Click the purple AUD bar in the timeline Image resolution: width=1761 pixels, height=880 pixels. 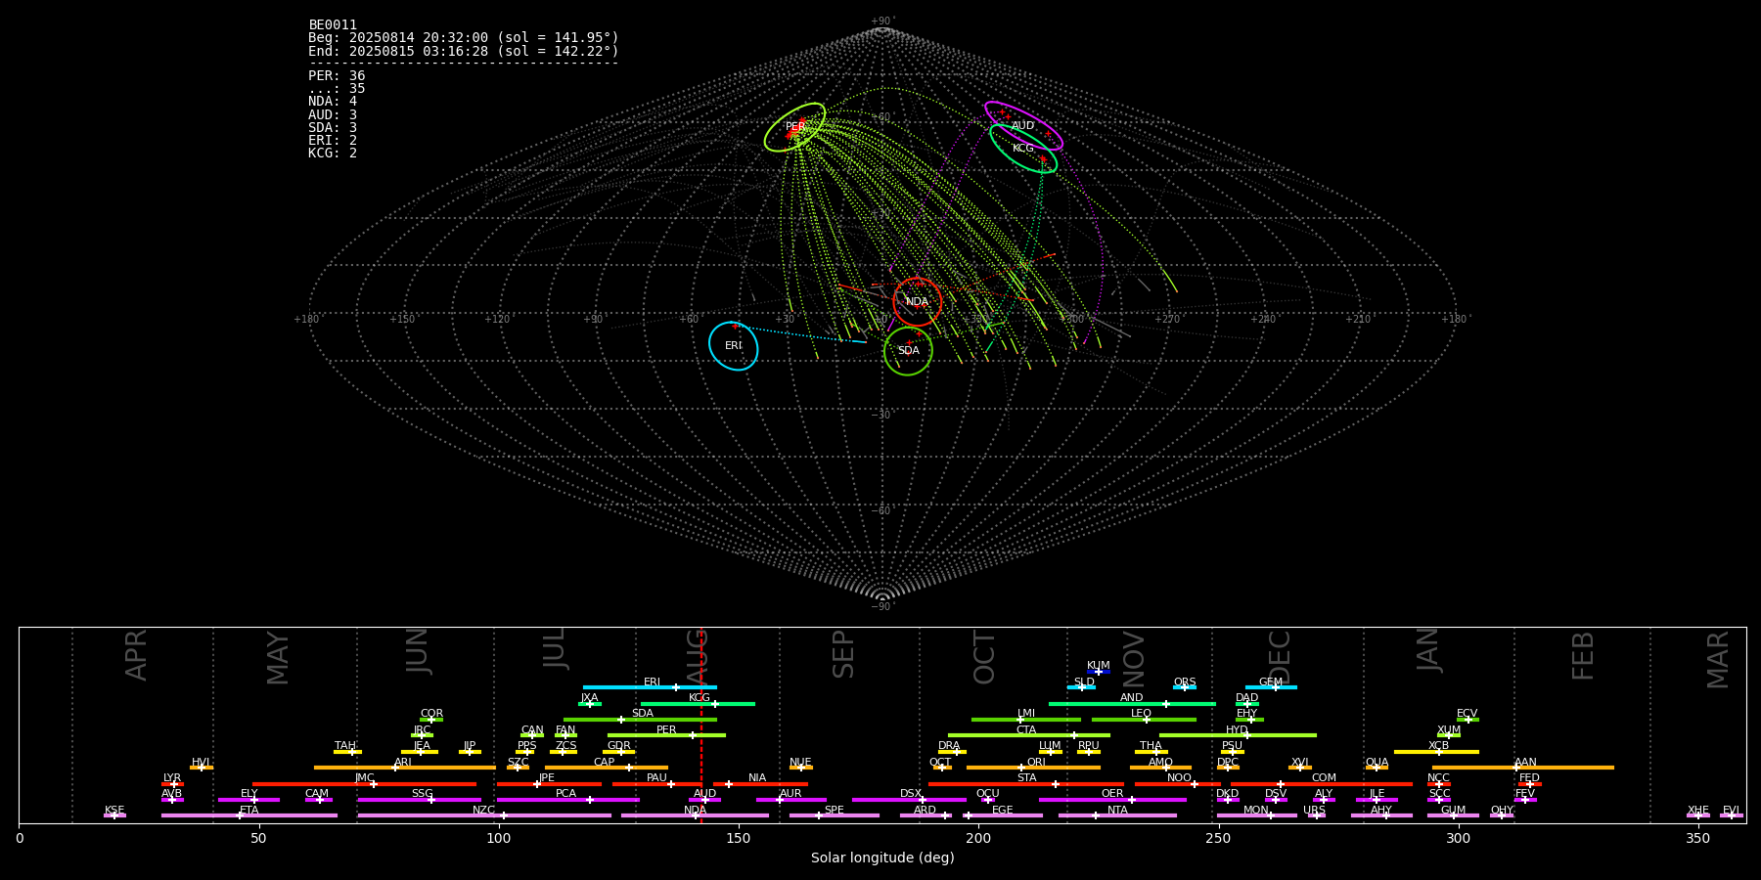[704, 800]
